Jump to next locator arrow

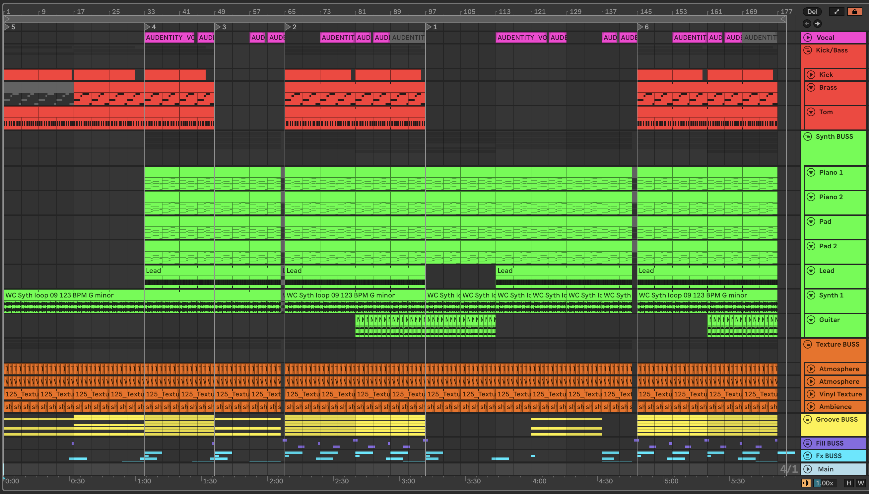coord(818,24)
